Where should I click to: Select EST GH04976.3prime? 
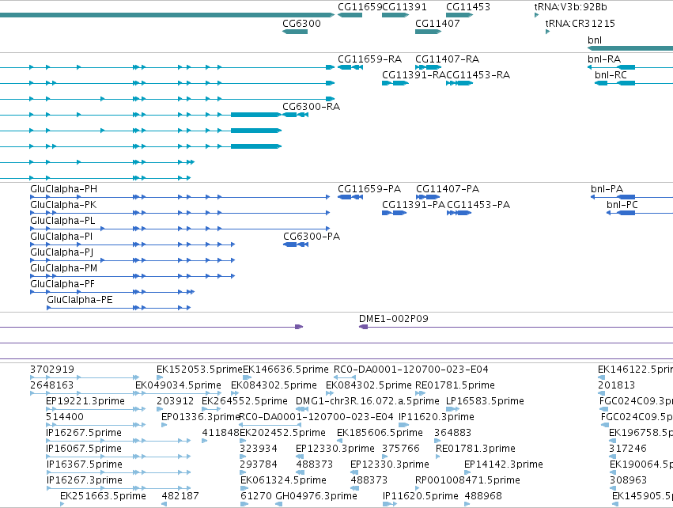[316, 496]
